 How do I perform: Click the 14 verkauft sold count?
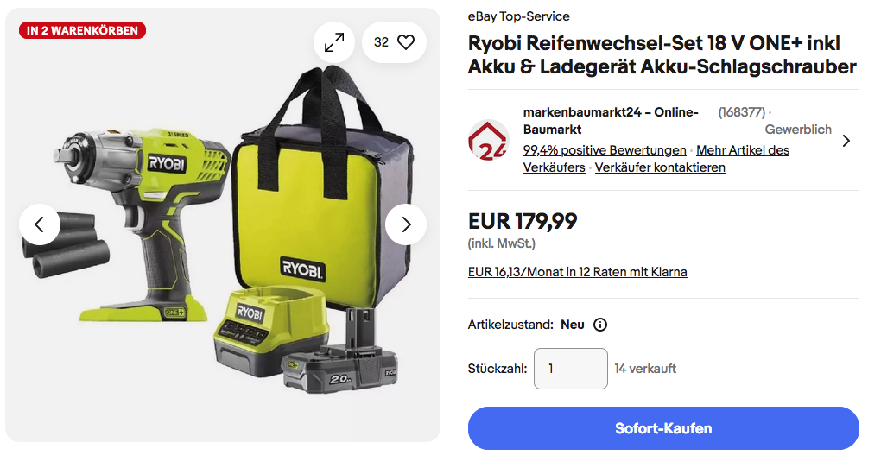[645, 369]
